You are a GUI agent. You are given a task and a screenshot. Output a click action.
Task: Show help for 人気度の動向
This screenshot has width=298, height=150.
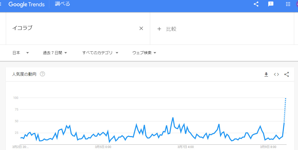tap(42, 74)
